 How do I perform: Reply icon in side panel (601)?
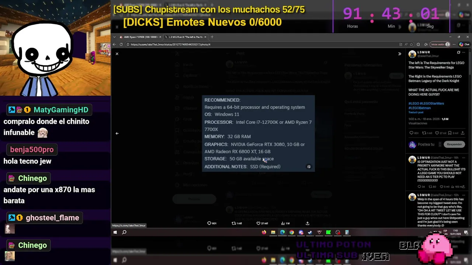[412, 133]
